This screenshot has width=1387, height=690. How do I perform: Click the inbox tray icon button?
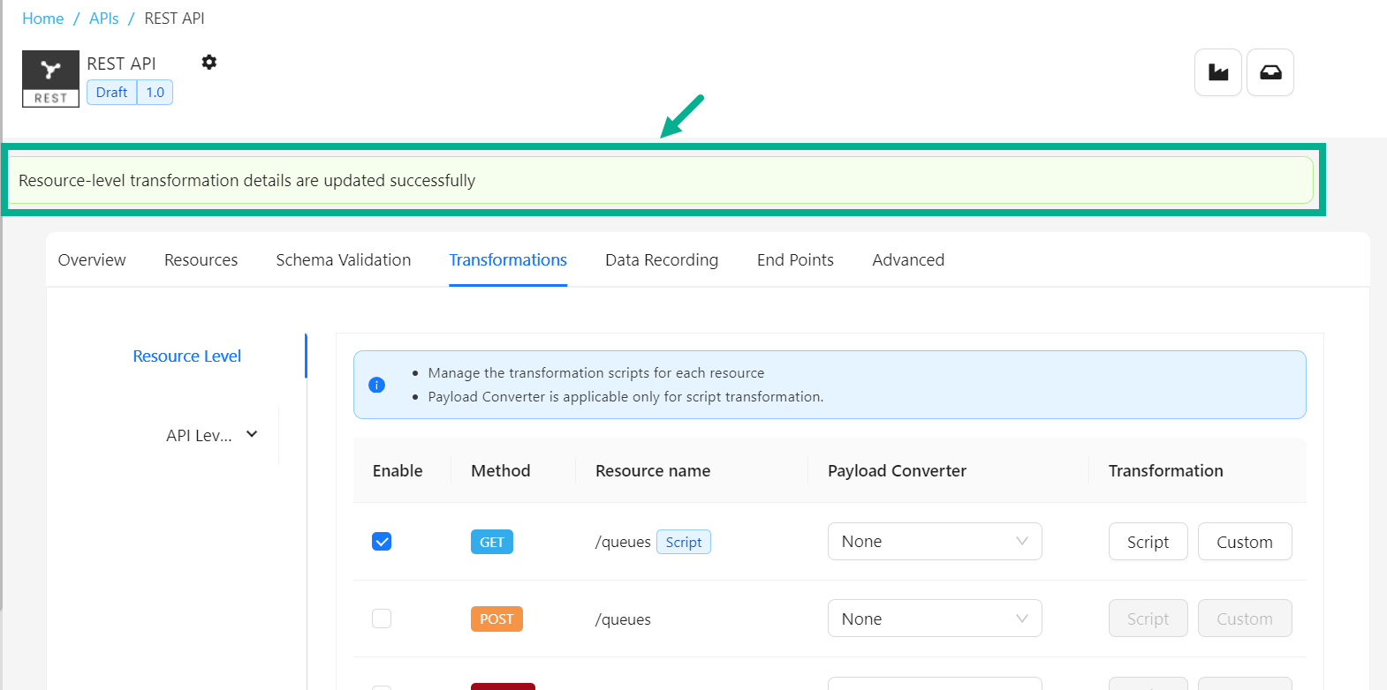pyautogui.click(x=1270, y=72)
